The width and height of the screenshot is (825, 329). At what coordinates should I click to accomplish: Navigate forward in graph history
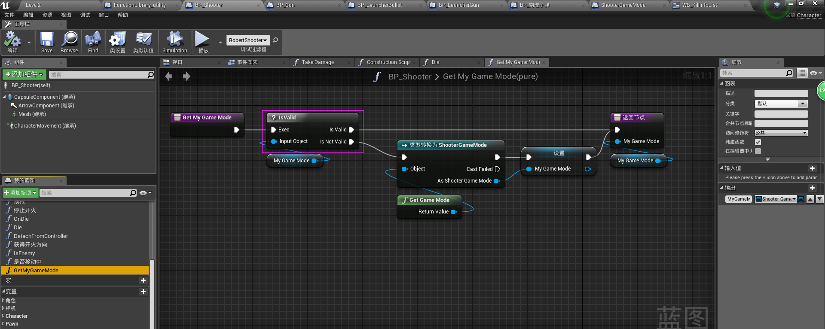(x=186, y=76)
